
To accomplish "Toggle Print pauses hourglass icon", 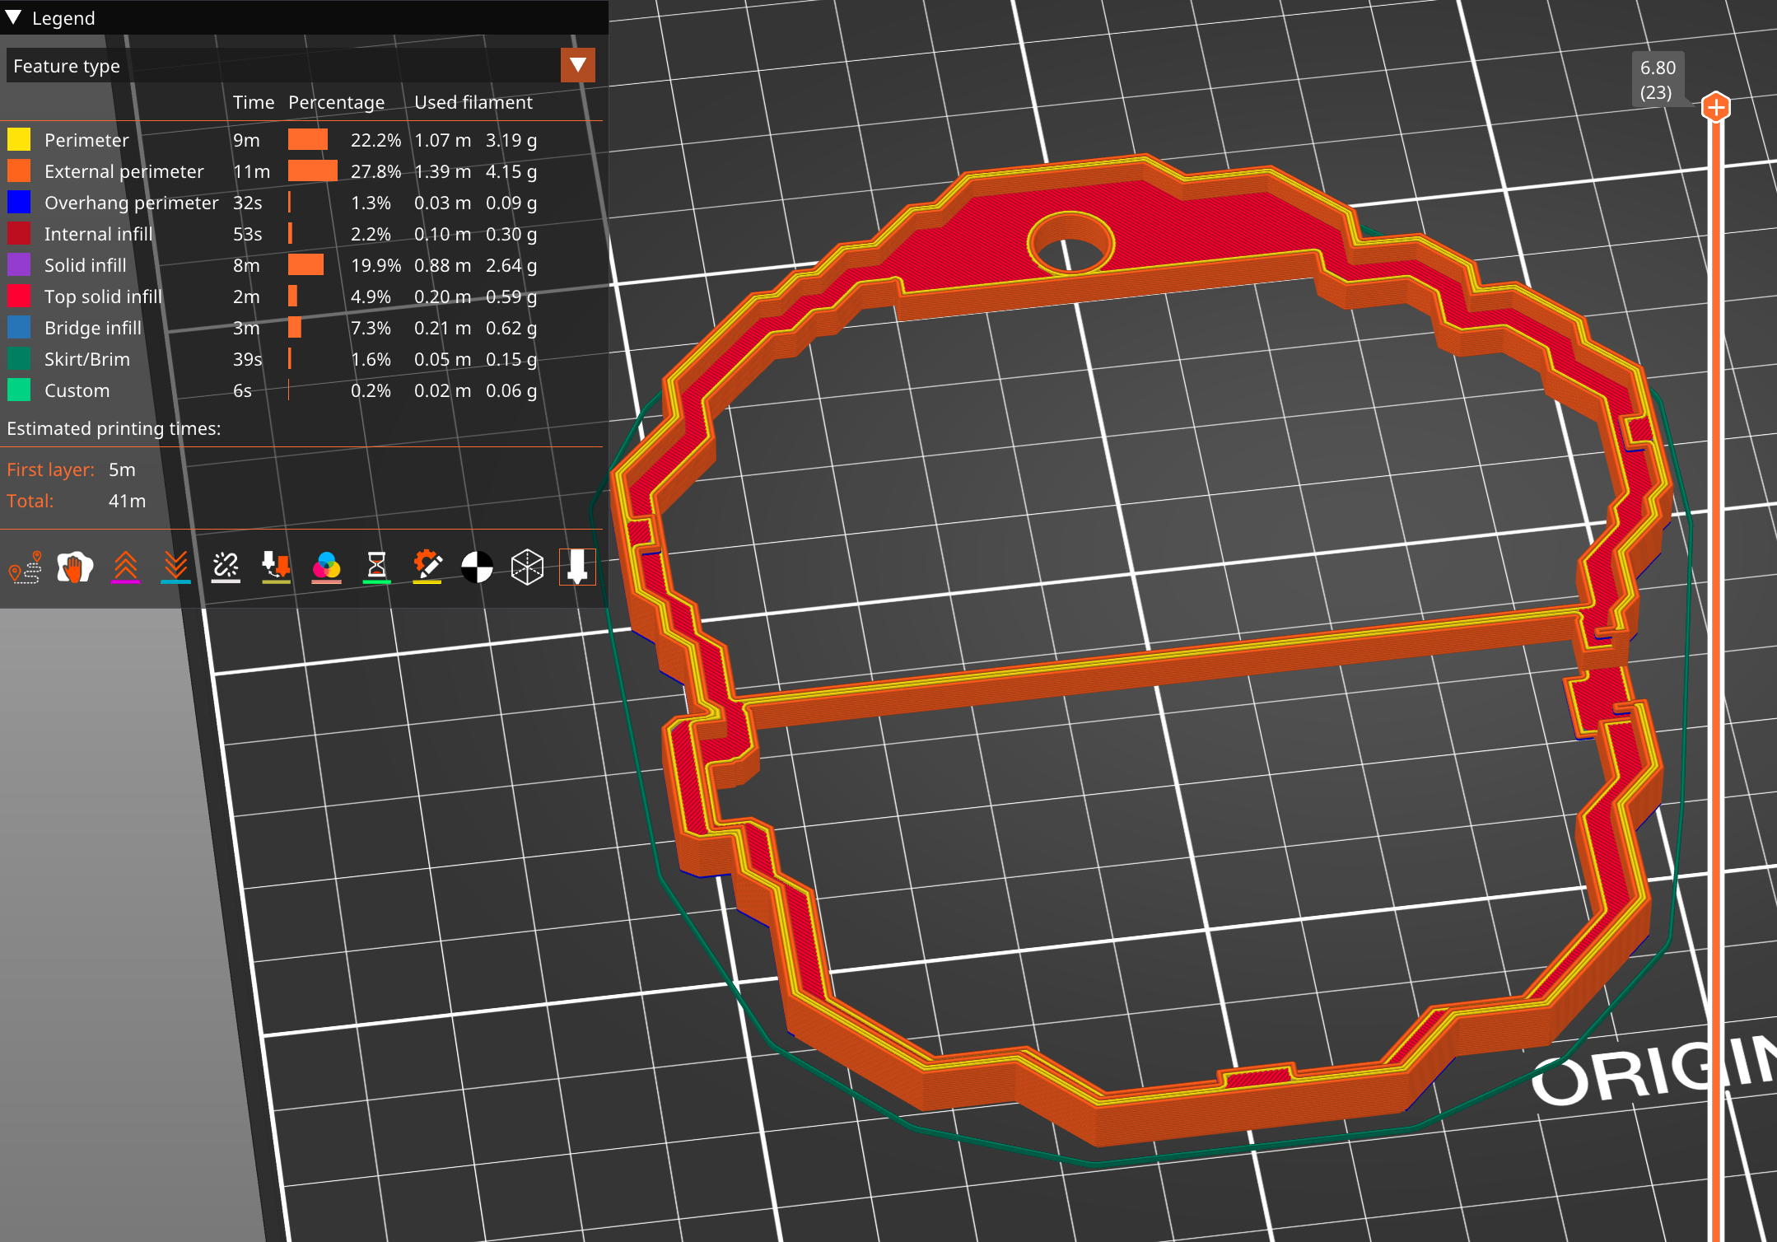I will click(x=376, y=567).
